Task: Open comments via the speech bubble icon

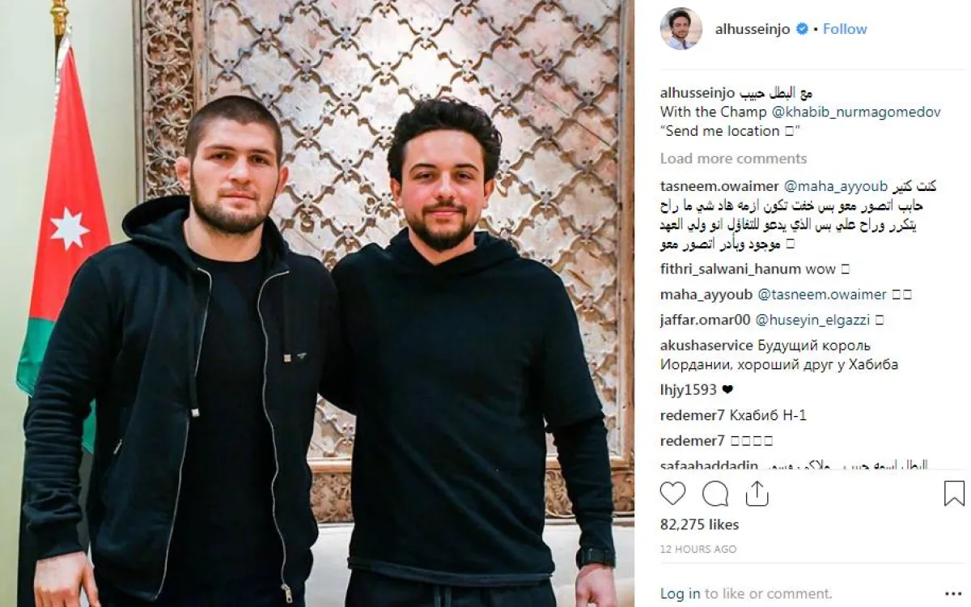Action: [714, 493]
